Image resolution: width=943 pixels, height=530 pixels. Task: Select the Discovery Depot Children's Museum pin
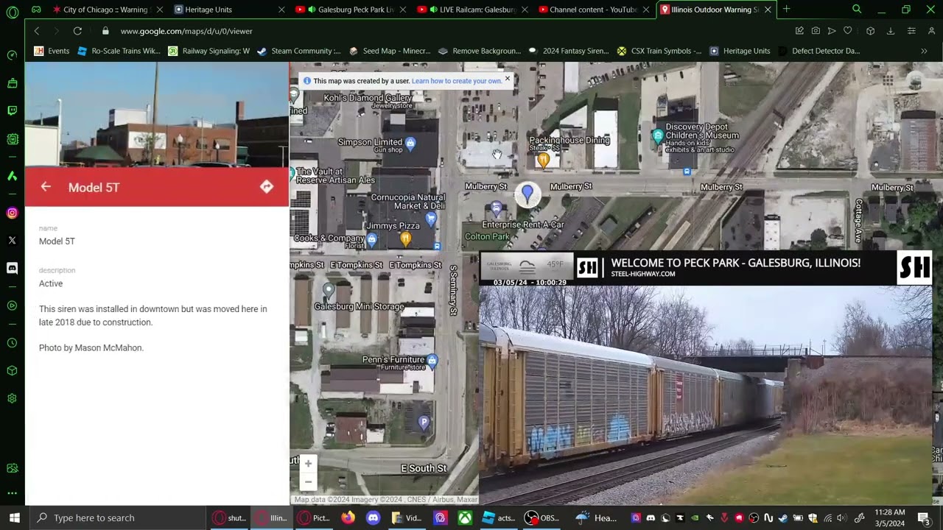tap(658, 135)
